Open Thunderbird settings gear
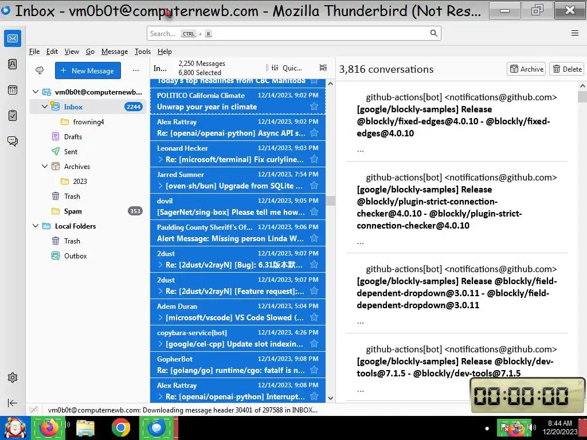 13,378
